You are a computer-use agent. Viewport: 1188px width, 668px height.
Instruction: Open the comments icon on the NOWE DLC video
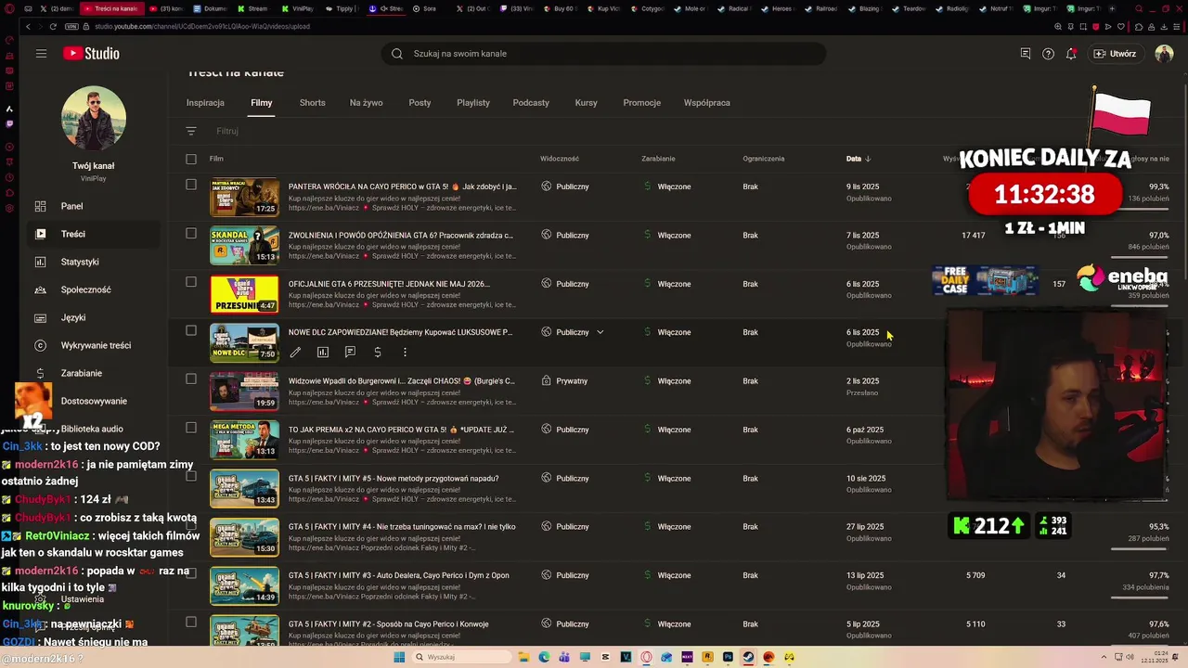[350, 353]
